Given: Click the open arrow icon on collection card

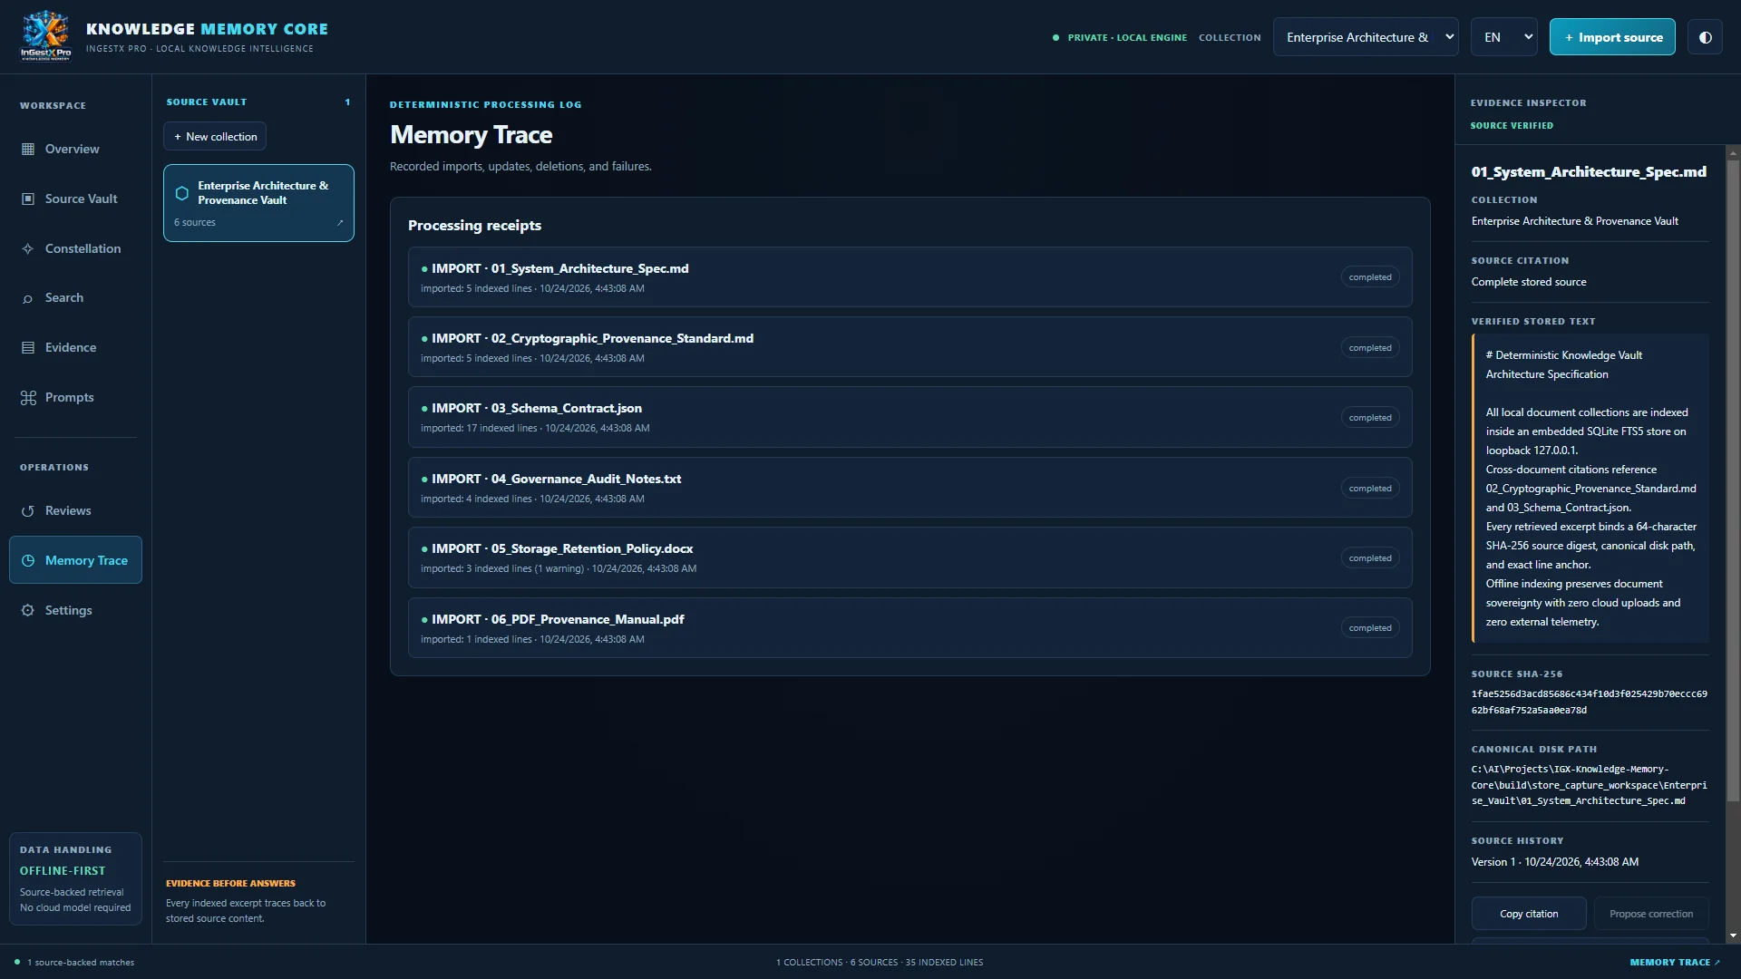Looking at the screenshot, I should (340, 222).
